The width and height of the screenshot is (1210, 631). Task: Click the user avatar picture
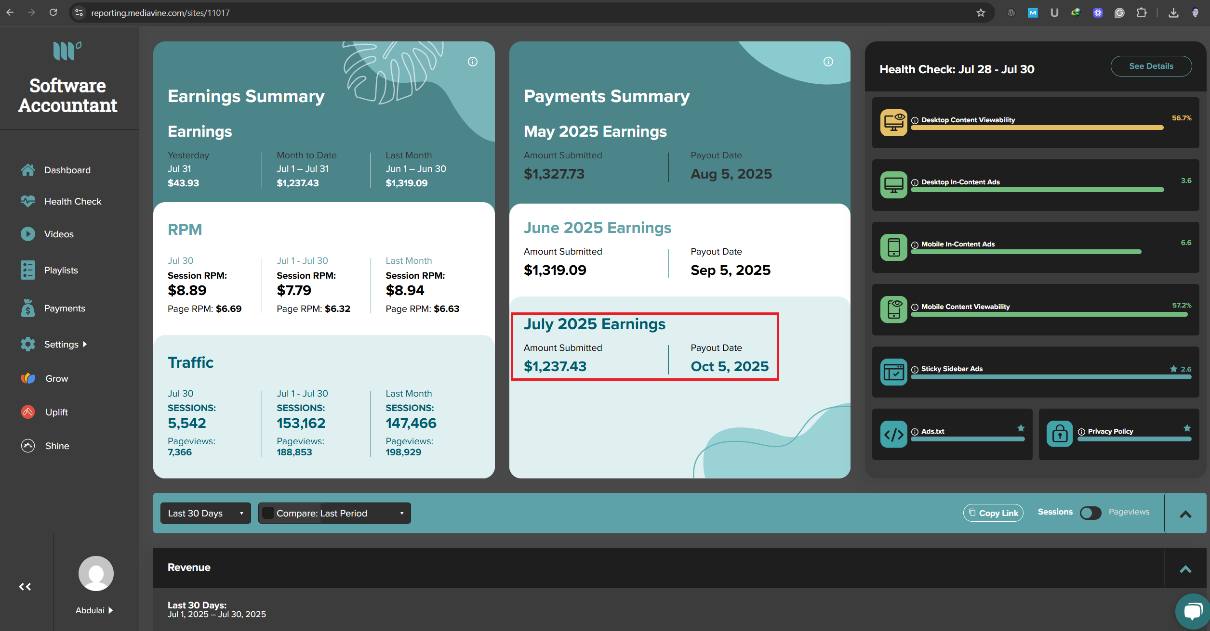[96, 573]
